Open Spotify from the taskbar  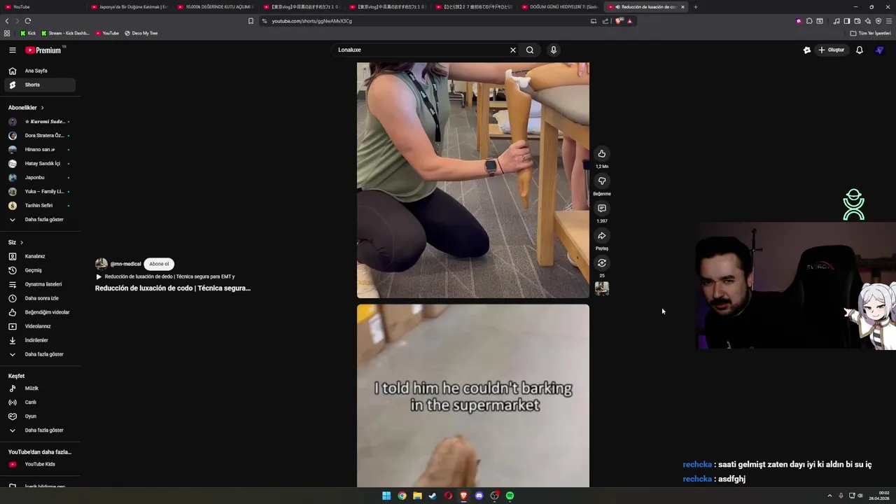(510, 496)
